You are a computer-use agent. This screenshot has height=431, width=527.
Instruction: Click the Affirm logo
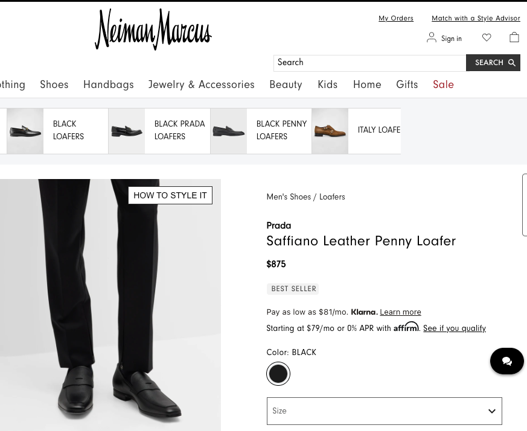[406, 327]
